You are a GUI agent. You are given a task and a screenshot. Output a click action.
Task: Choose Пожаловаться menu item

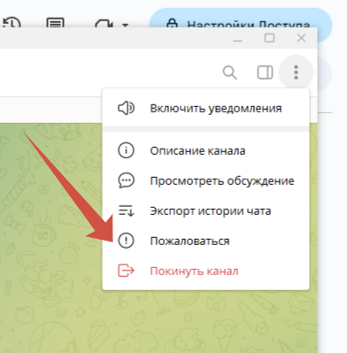coord(205,241)
